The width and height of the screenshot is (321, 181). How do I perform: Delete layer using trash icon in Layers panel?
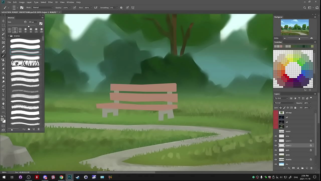[x=311, y=168]
